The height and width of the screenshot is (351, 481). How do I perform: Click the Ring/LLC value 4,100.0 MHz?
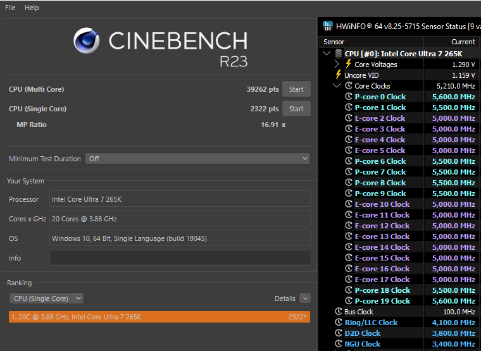click(x=453, y=323)
